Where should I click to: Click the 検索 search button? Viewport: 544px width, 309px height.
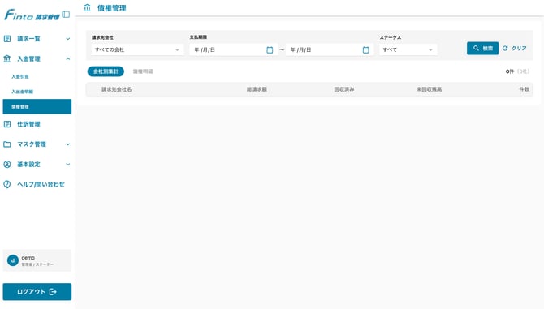482,48
